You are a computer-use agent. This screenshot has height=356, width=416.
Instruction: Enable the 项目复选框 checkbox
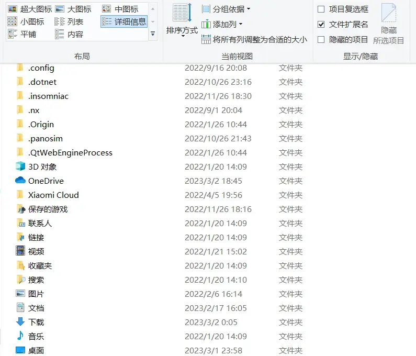click(321, 9)
